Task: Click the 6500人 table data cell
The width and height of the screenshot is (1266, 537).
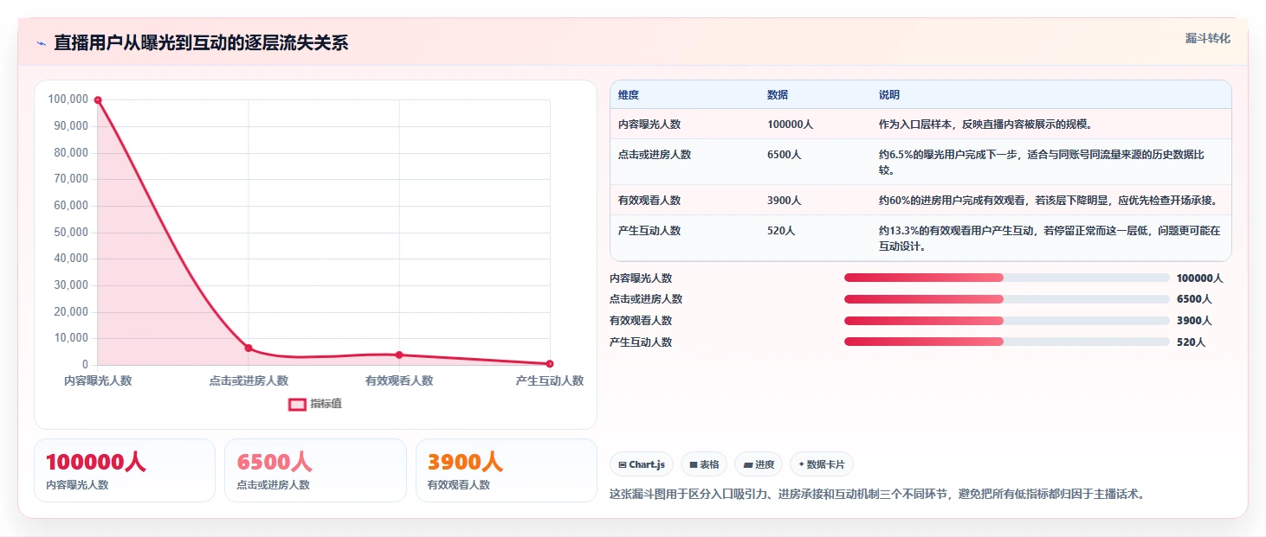Action: [785, 155]
